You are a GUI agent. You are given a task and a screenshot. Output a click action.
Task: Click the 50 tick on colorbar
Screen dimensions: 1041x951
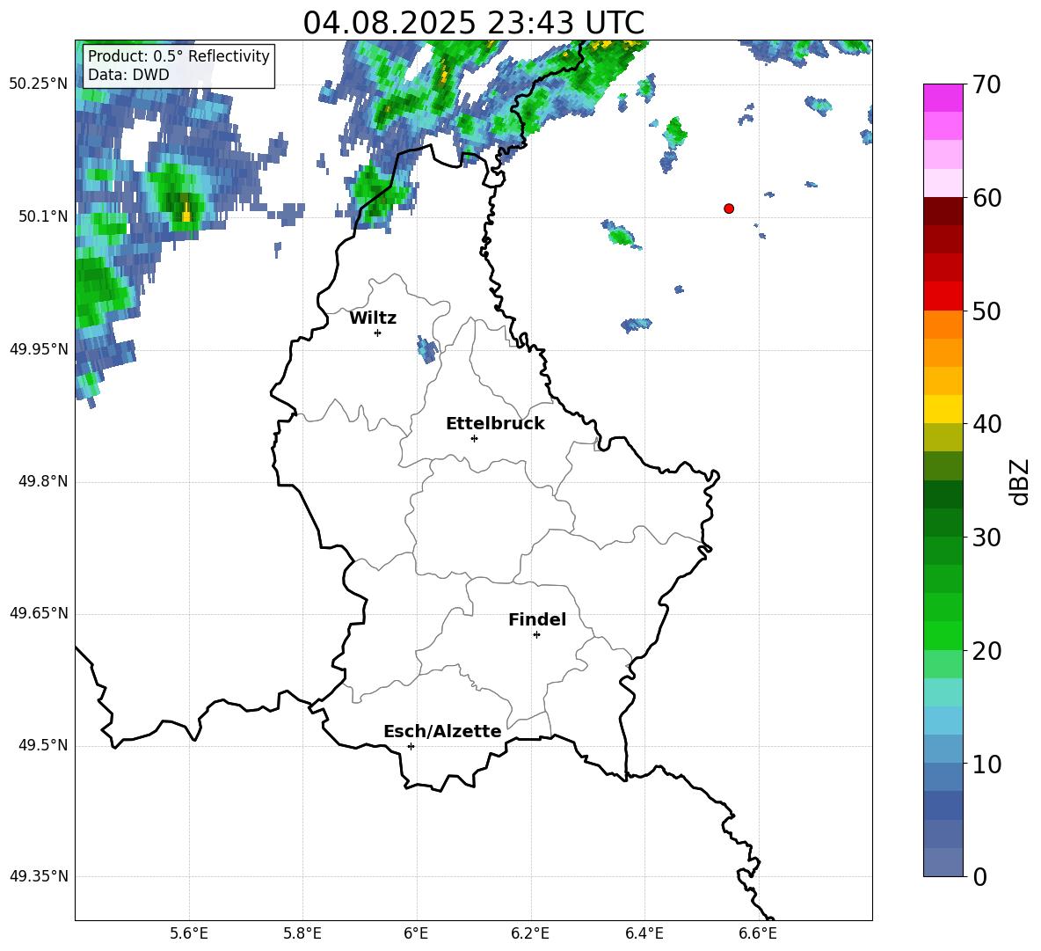pyautogui.click(x=986, y=311)
